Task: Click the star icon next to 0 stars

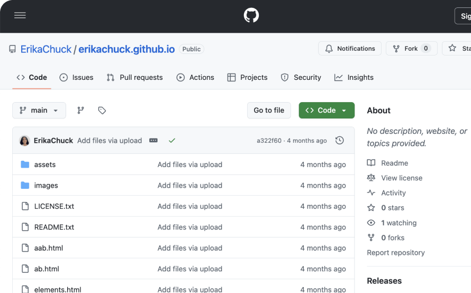Action: pyautogui.click(x=371, y=207)
